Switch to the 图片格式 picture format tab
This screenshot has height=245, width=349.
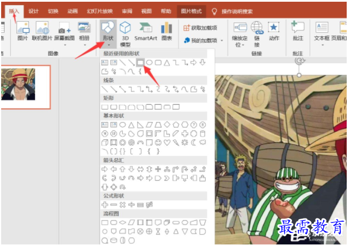[x=191, y=11]
